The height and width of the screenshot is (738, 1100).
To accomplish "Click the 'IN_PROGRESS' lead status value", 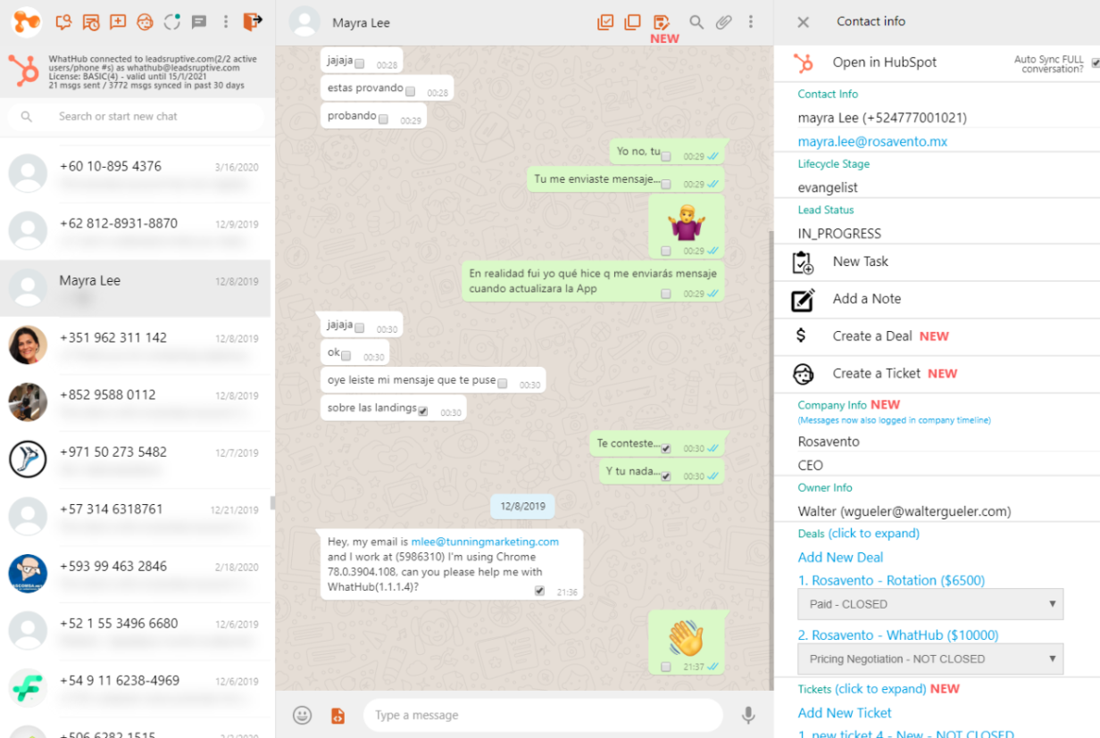I will (839, 234).
